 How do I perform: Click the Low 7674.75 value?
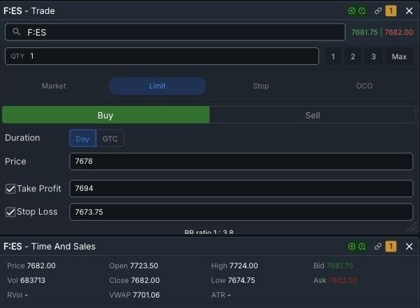pyautogui.click(x=241, y=280)
